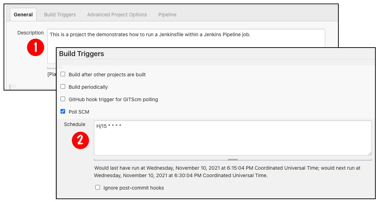
Task: Go to Advanced Project Options tab
Action: (117, 15)
